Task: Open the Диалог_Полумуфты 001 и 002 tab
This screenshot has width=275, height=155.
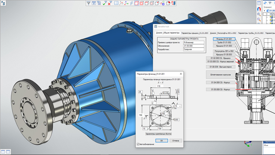Action: (223, 33)
